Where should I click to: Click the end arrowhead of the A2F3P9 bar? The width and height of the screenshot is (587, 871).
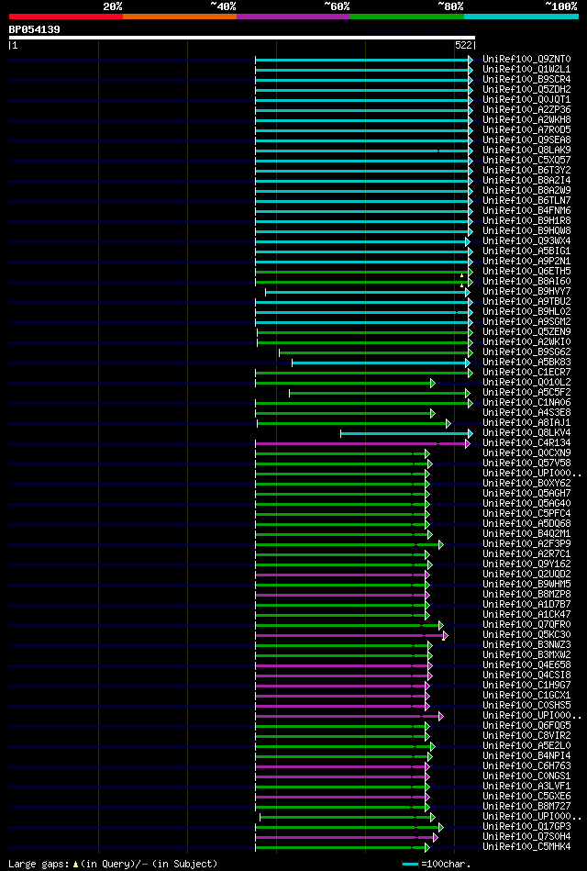(441, 544)
